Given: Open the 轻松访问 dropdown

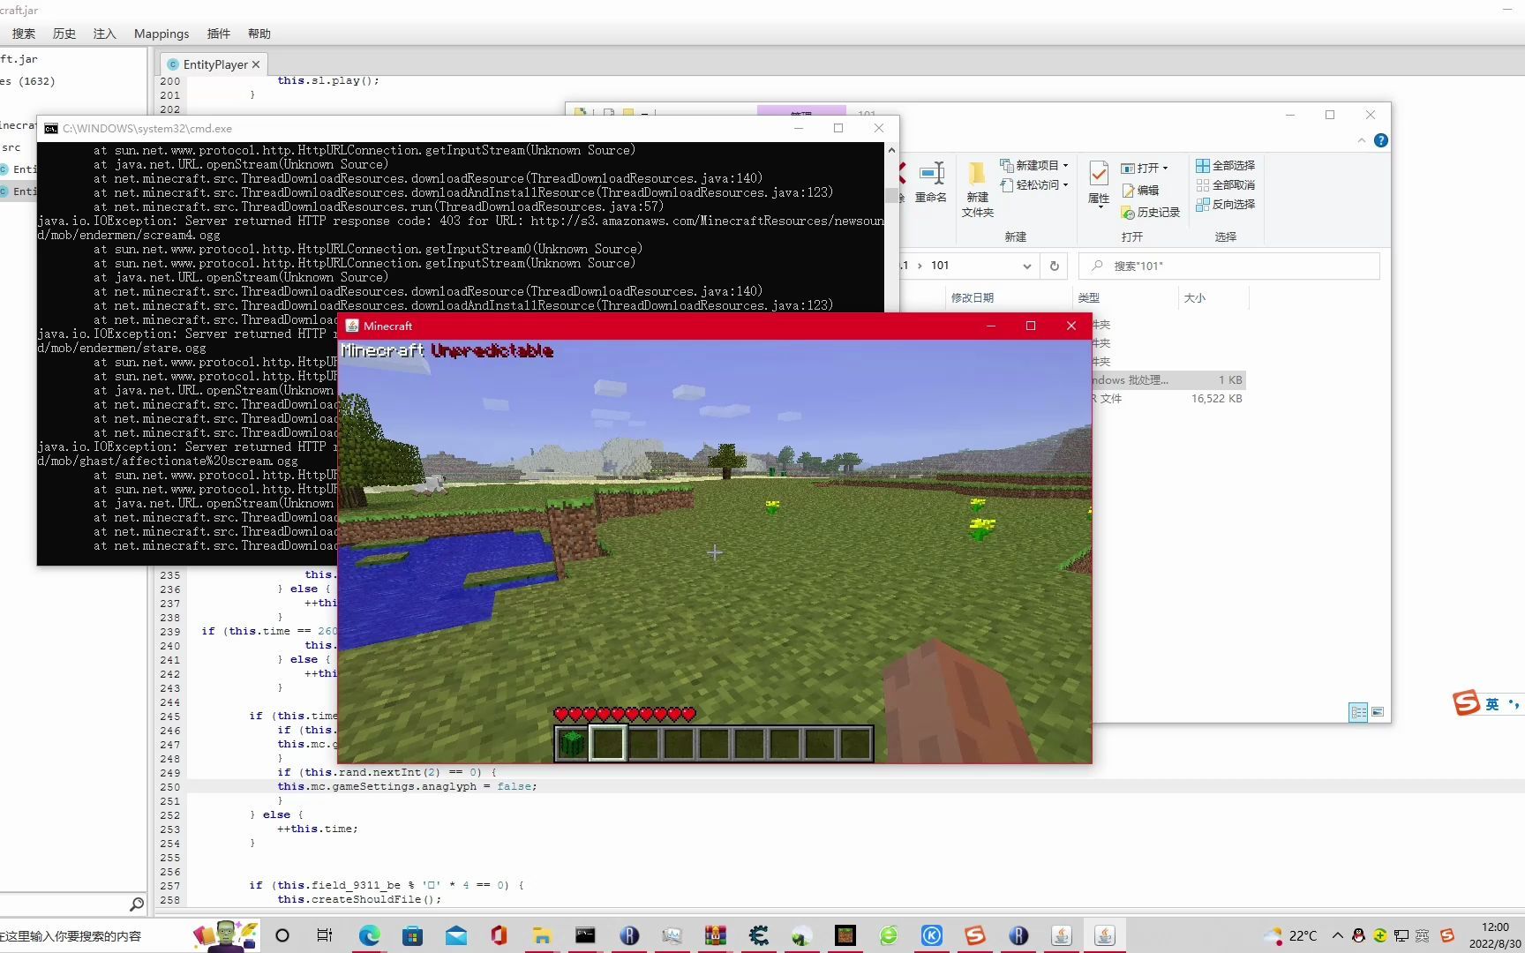Looking at the screenshot, I should point(1034,184).
